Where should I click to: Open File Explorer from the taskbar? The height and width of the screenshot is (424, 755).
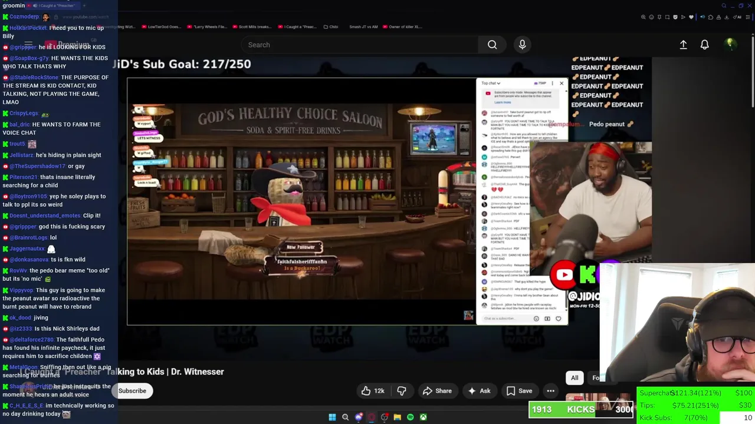pos(398,417)
